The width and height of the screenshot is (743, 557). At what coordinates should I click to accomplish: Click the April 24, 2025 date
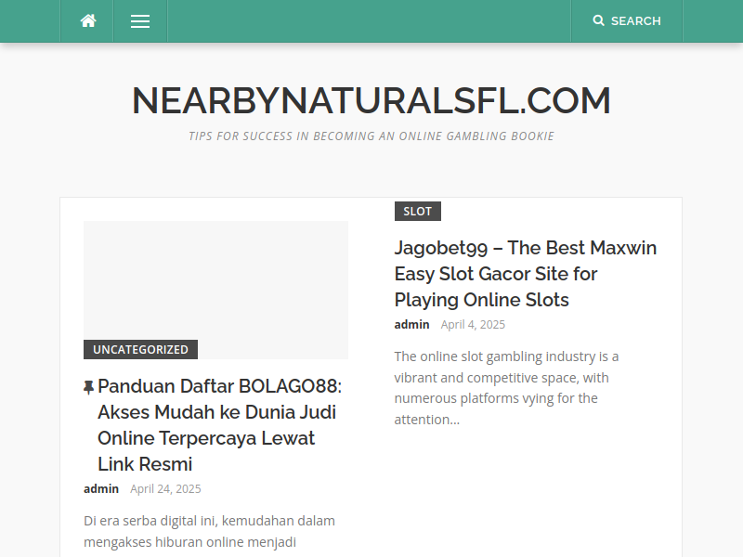165,489
